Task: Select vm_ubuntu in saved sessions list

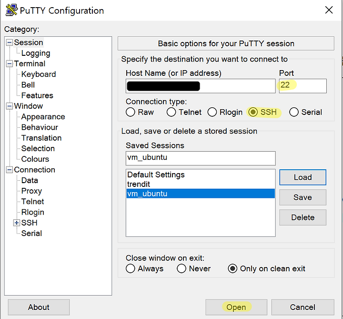Action: tap(201, 194)
